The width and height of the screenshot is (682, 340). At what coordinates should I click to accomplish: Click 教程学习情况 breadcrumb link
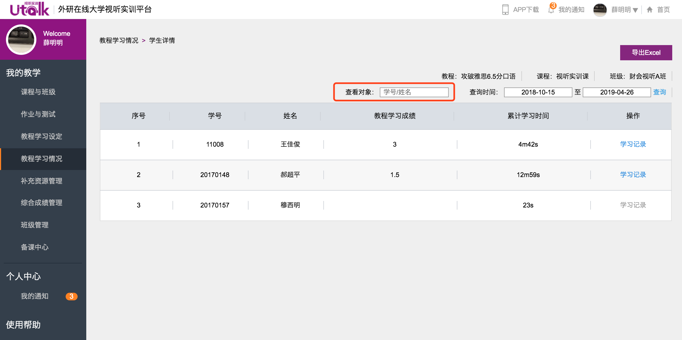click(119, 40)
